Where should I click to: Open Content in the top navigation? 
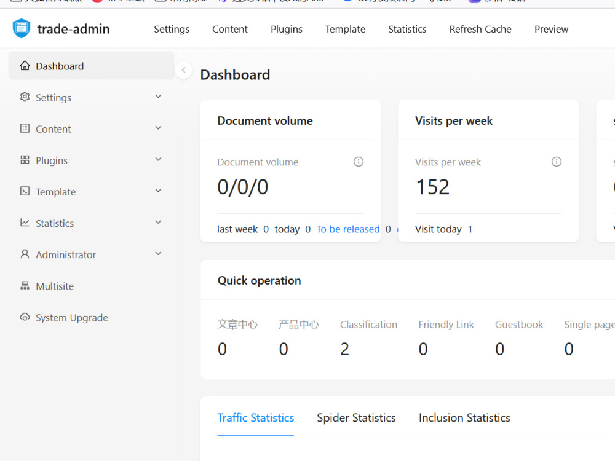pyautogui.click(x=230, y=29)
